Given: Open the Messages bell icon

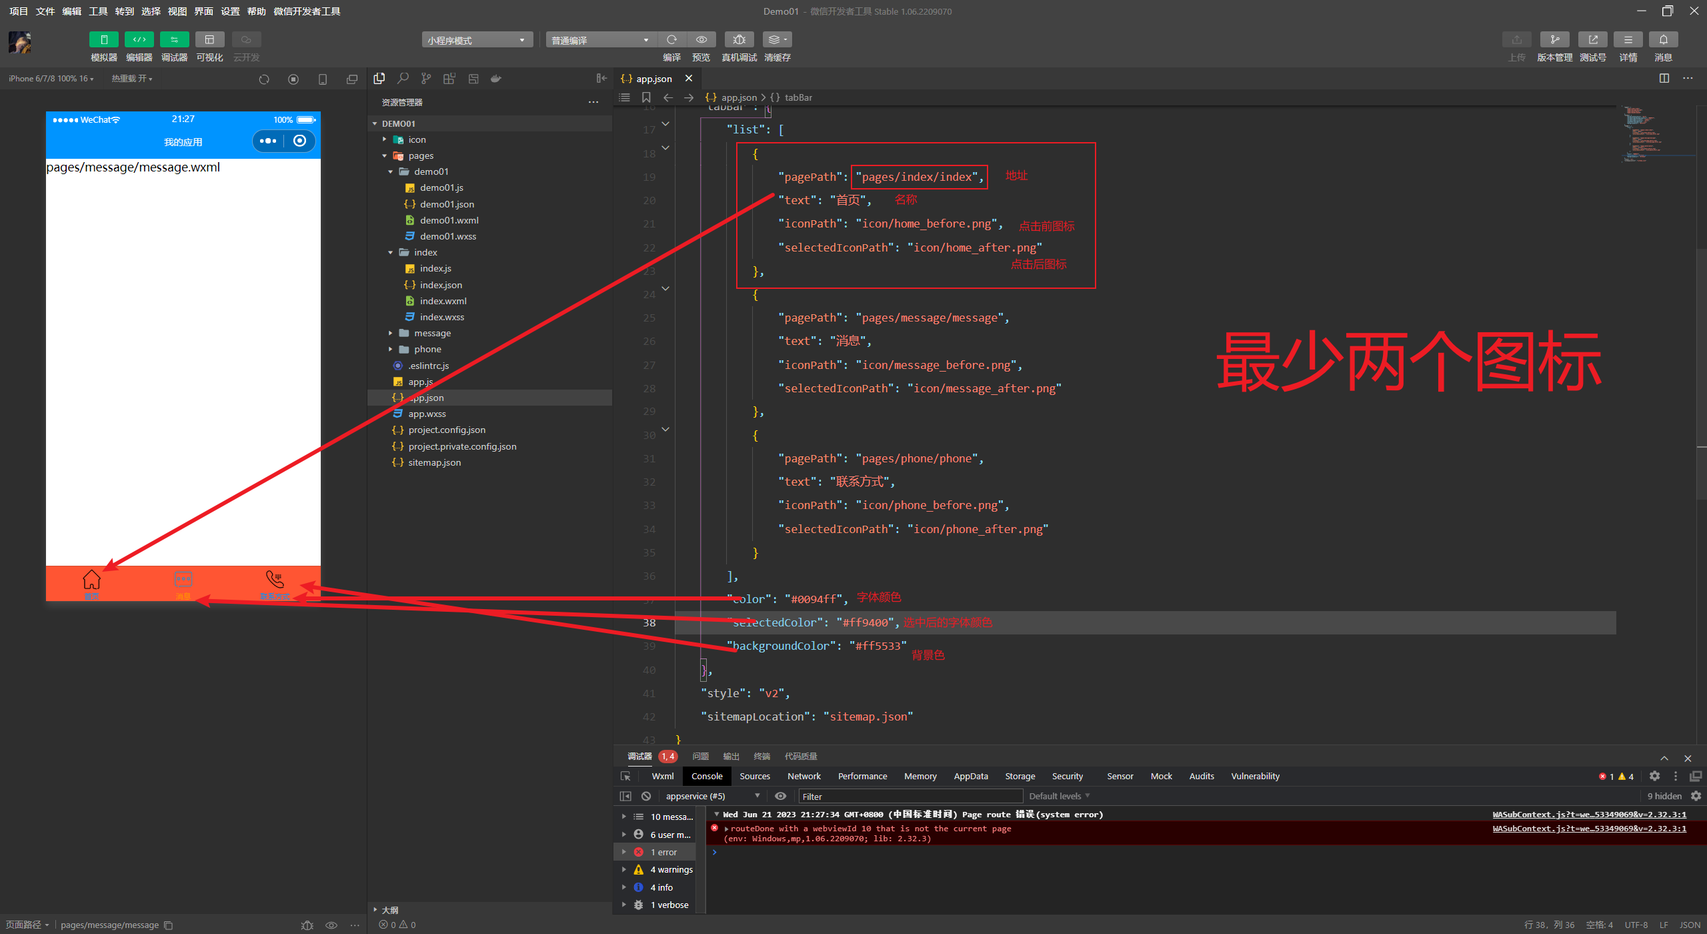Looking at the screenshot, I should pos(1663,40).
